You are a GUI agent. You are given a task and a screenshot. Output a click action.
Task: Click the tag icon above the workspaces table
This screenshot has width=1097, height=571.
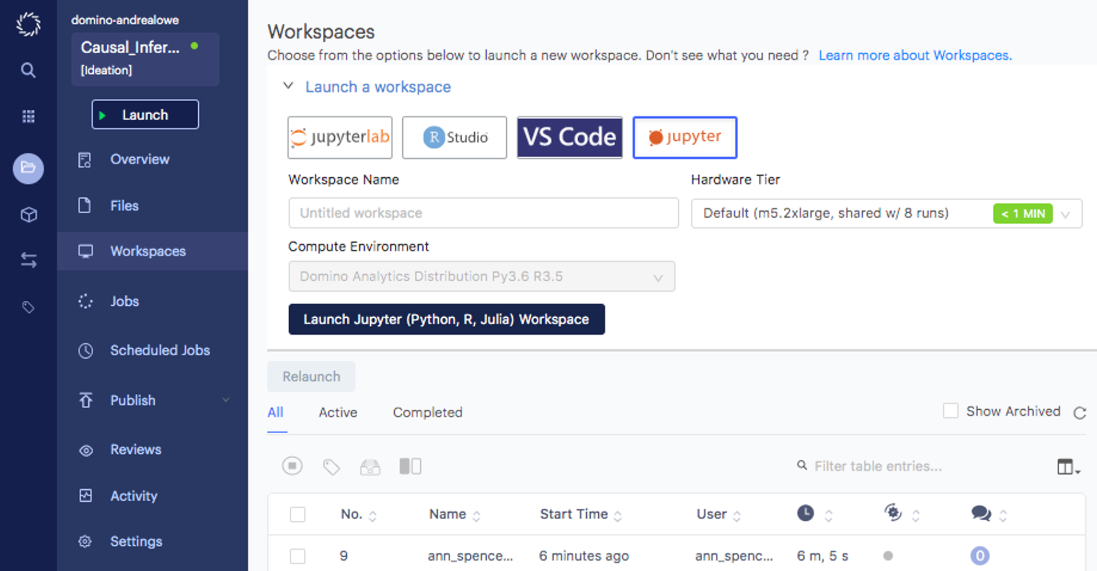(331, 466)
